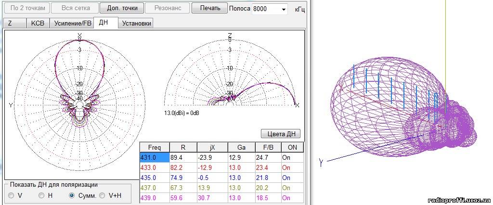The width and height of the screenshot is (493, 205).
Task: Open the Усиление/FB tab
Action: coord(72,23)
